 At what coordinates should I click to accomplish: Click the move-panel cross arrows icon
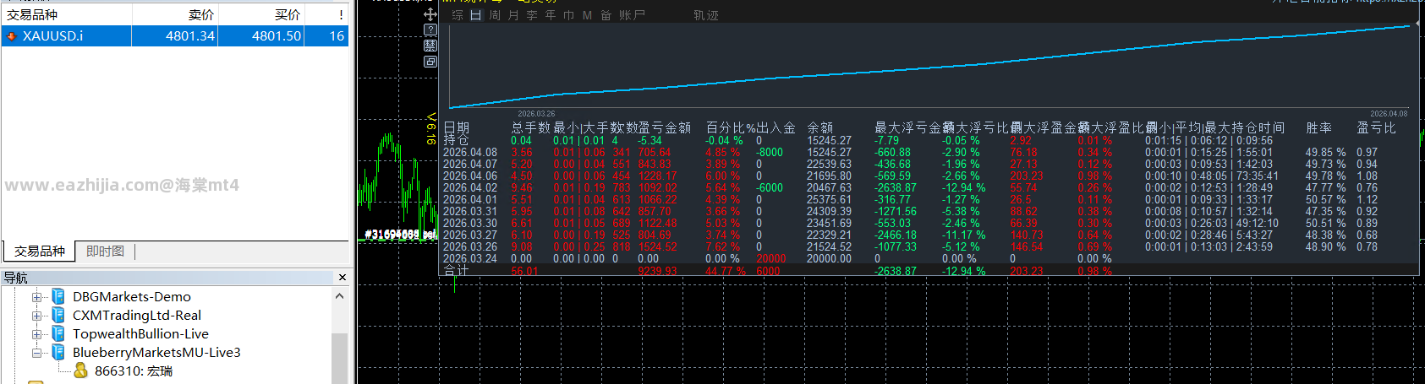click(430, 14)
